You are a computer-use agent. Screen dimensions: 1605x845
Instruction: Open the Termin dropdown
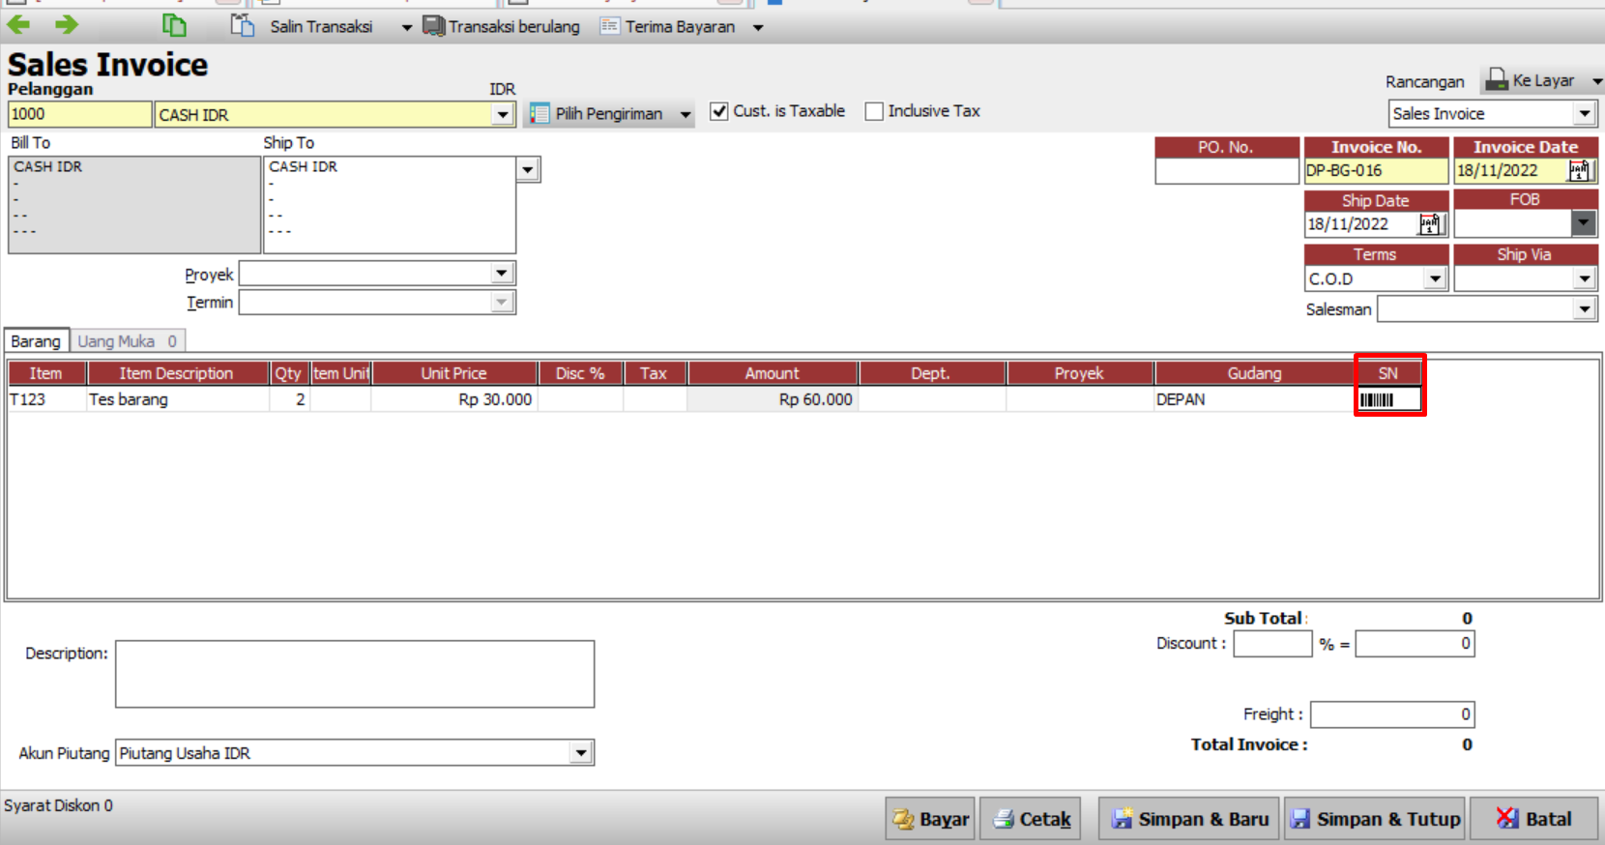(x=501, y=303)
